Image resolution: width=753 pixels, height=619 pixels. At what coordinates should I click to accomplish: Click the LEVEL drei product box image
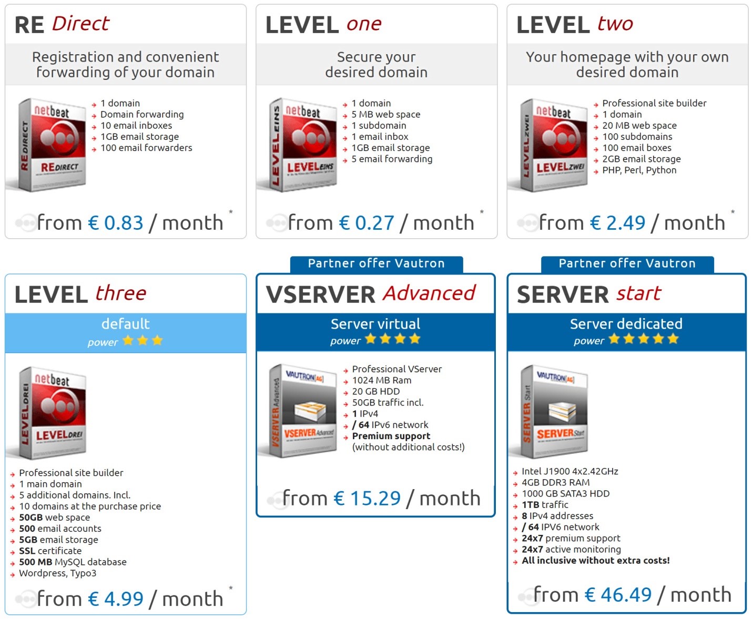click(x=49, y=413)
